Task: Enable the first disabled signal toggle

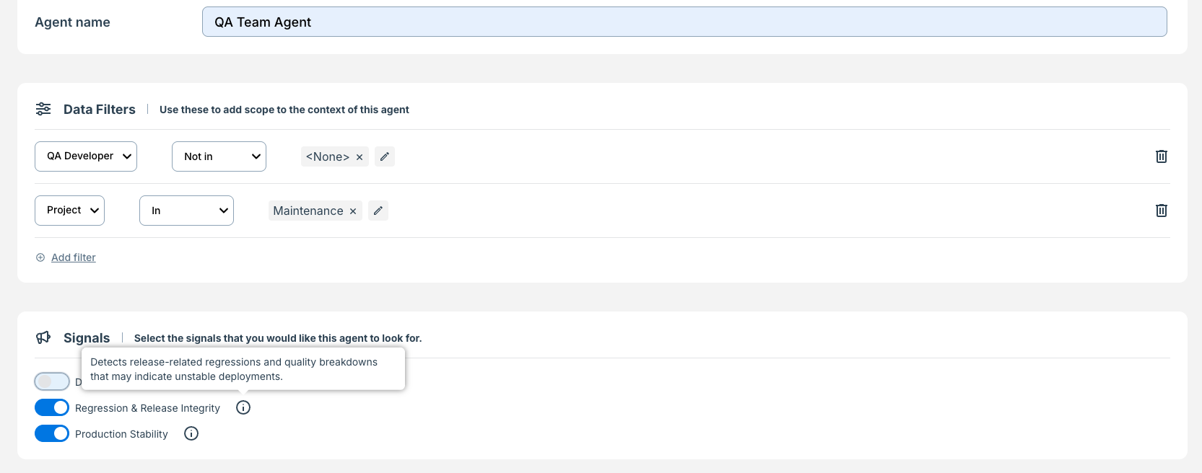Action: point(52,381)
